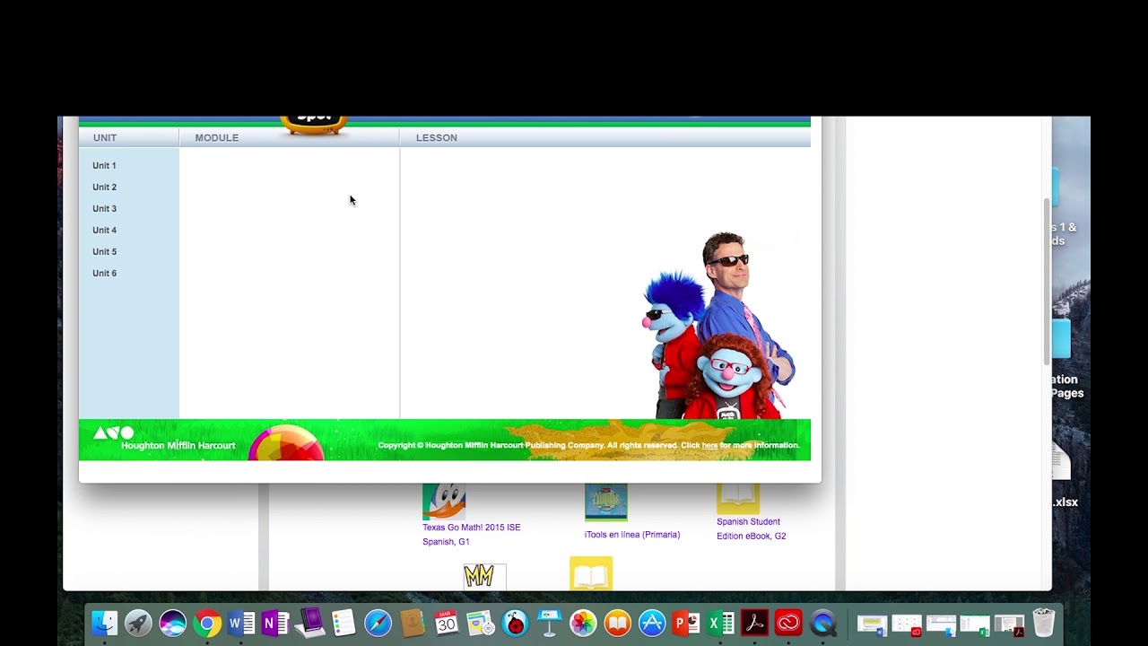Restore the minimized Finder window in Dock
This screenshot has height=646, width=1148.
coord(941,624)
